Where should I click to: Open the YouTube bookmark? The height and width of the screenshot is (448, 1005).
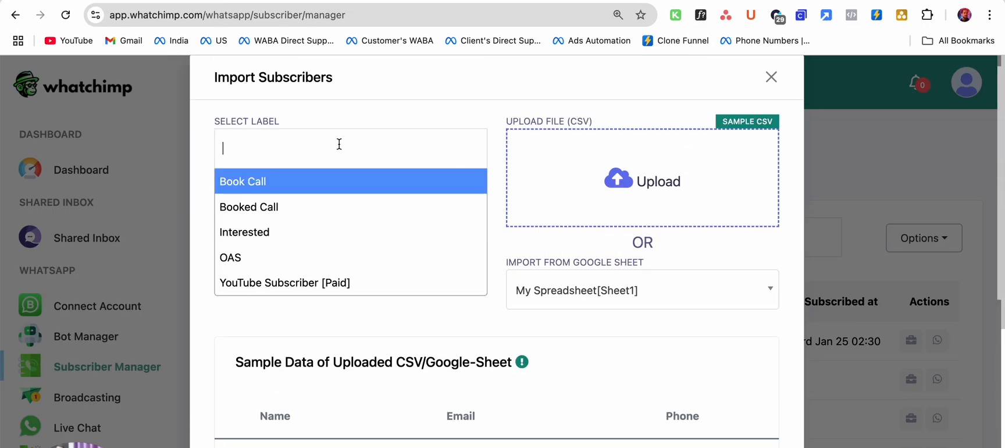click(x=69, y=41)
